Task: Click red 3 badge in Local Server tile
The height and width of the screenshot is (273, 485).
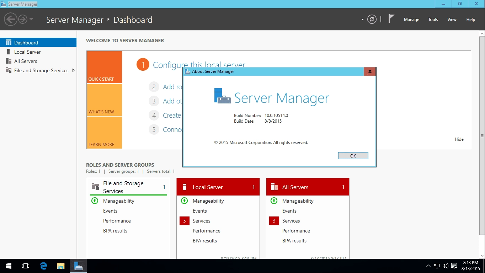Action: (x=185, y=221)
